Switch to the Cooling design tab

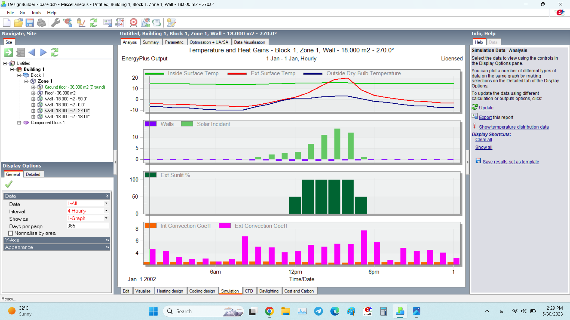202,291
